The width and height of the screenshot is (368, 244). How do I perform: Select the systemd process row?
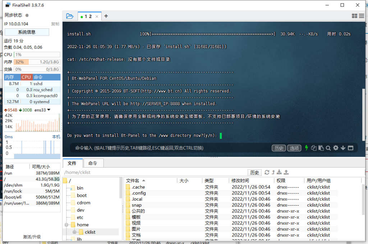[x=32, y=102]
